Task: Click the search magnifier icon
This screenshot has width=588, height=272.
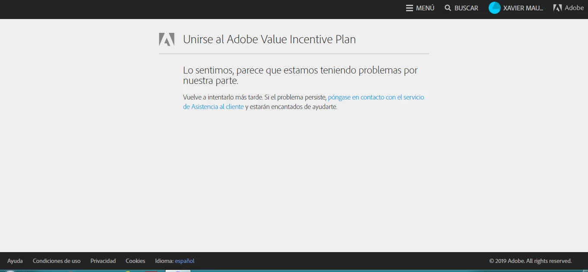Action: pyautogui.click(x=448, y=8)
